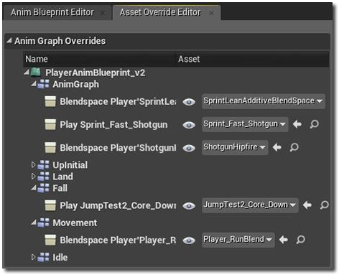Click use-selected arrow next to JumpTest2_Core_Down

tap(307, 205)
